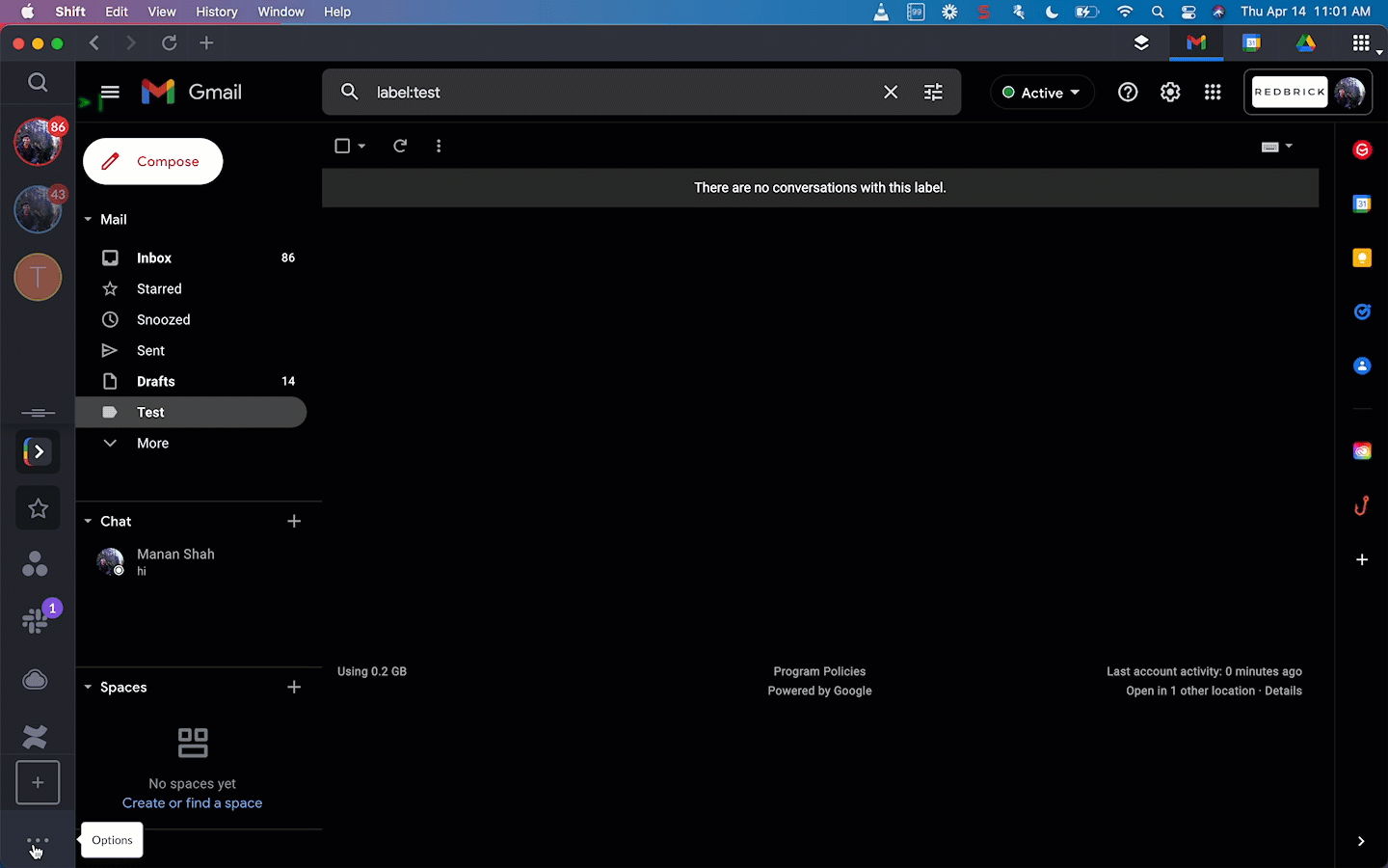Open Shift Options three-dot menu
Viewport: 1388px width, 868px height.
point(38,841)
